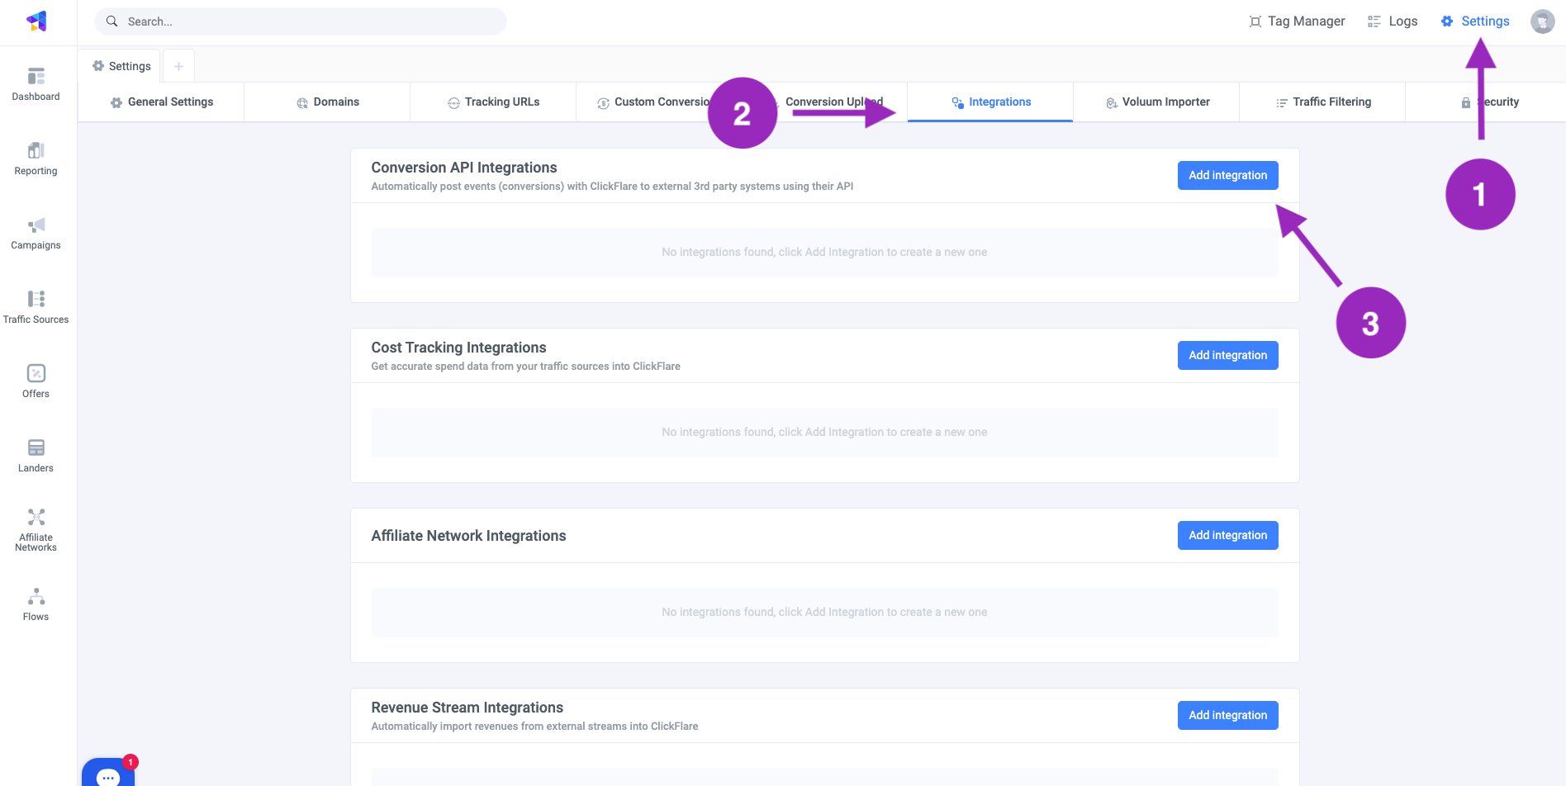
Task: Click 'Get accurate spend data' description text
Action: point(525,367)
